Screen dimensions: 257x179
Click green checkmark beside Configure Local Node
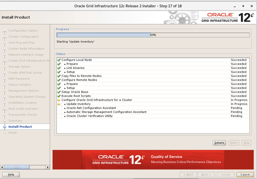pos(59,60)
